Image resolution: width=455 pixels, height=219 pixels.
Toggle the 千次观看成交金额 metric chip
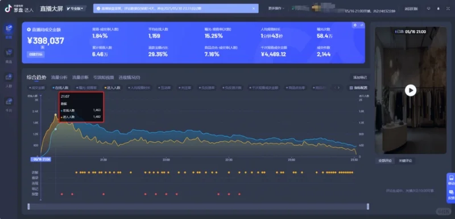(263, 88)
